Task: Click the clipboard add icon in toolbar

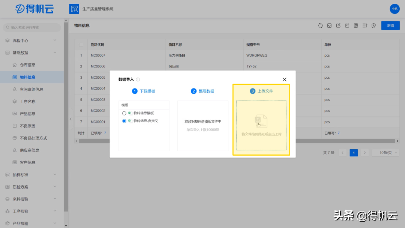Action: (373, 25)
